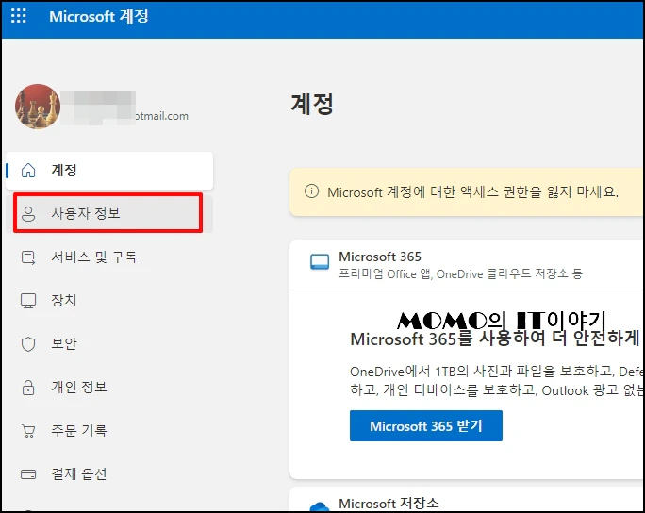645x513 pixels.
Task: Click the cart icon for 주문 기록
Action: pyautogui.click(x=28, y=431)
